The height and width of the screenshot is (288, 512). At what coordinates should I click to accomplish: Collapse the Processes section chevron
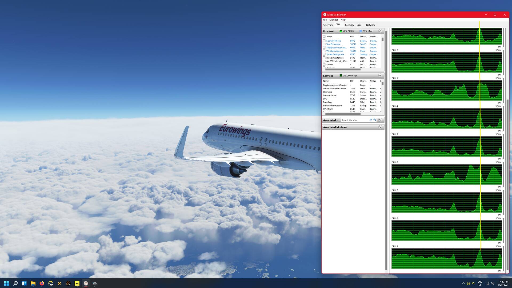pos(380,31)
